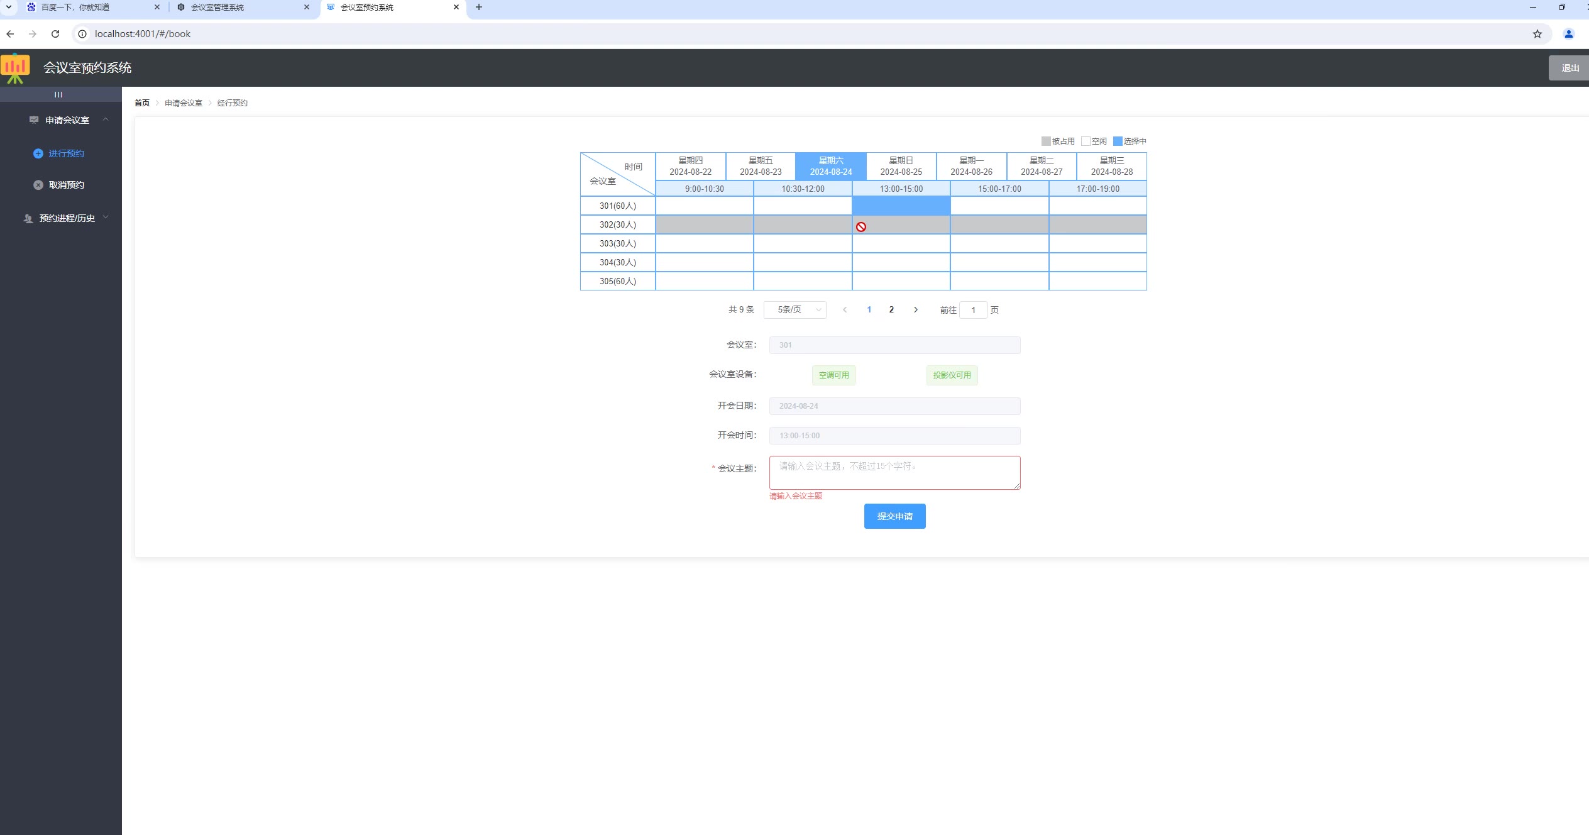1589x835 pixels.
Task: Click the browser address bar URL
Action: click(143, 34)
